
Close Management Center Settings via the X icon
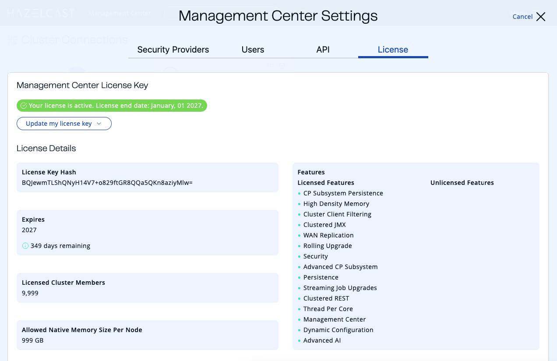coord(541,17)
